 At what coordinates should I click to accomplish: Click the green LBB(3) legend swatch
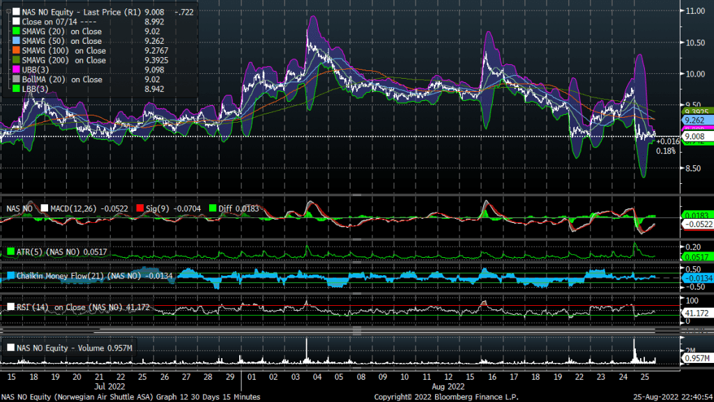point(16,88)
